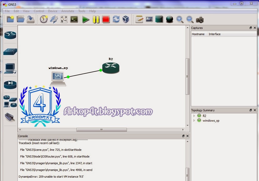The width and height of the screenshot is (259, 181).
Task: Browse switches in device sidebar
Action: pos(10,52)
